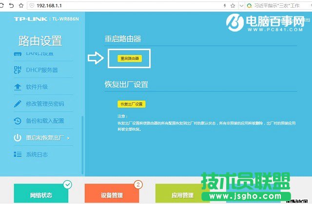Switch to 网络状态 tab
312x204 pixels.
pyautogui.click(x=41, y=193)
